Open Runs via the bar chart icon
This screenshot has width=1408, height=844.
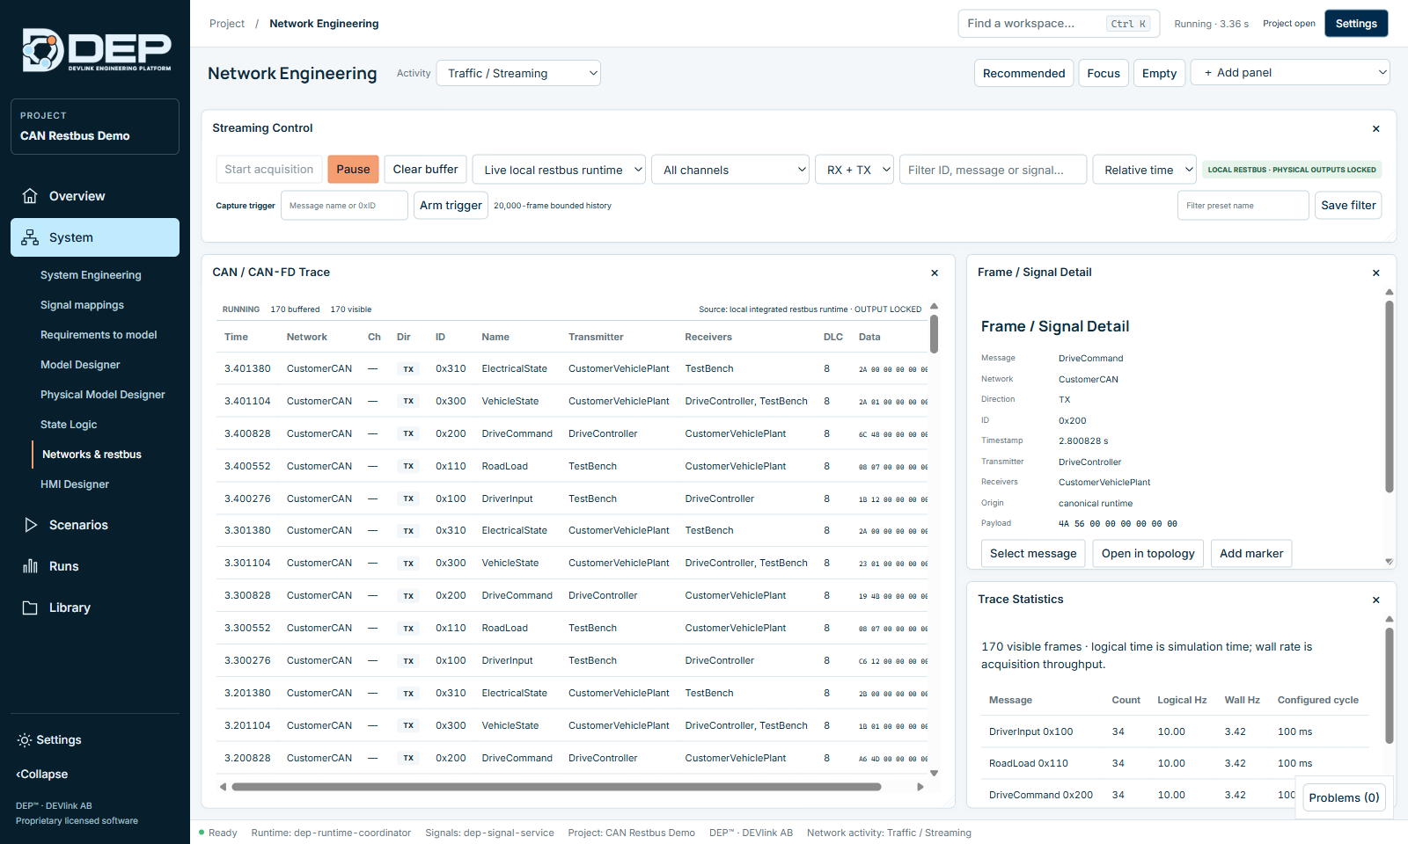tap(30, 566)
